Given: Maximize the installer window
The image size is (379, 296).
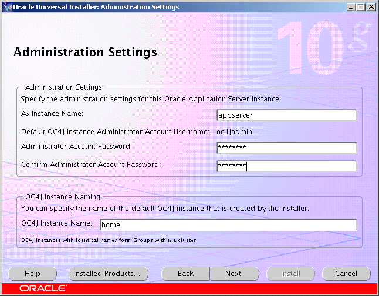Looking at the screenshot, I should [x=360, y=7].
